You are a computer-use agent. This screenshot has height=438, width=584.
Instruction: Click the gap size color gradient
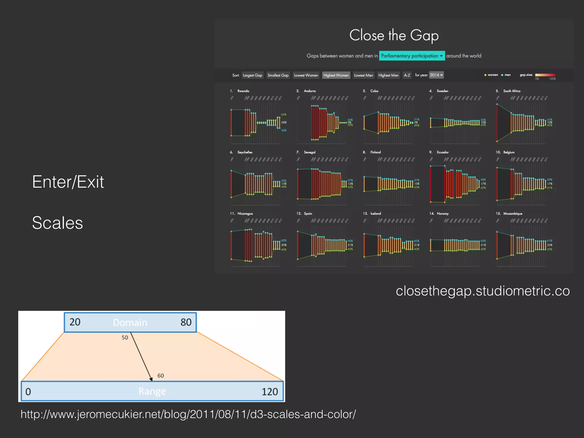(545, 75)
